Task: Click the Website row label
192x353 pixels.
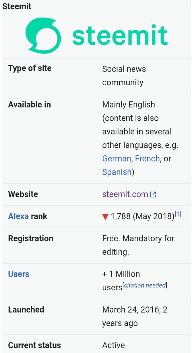Action: (23, 194)
